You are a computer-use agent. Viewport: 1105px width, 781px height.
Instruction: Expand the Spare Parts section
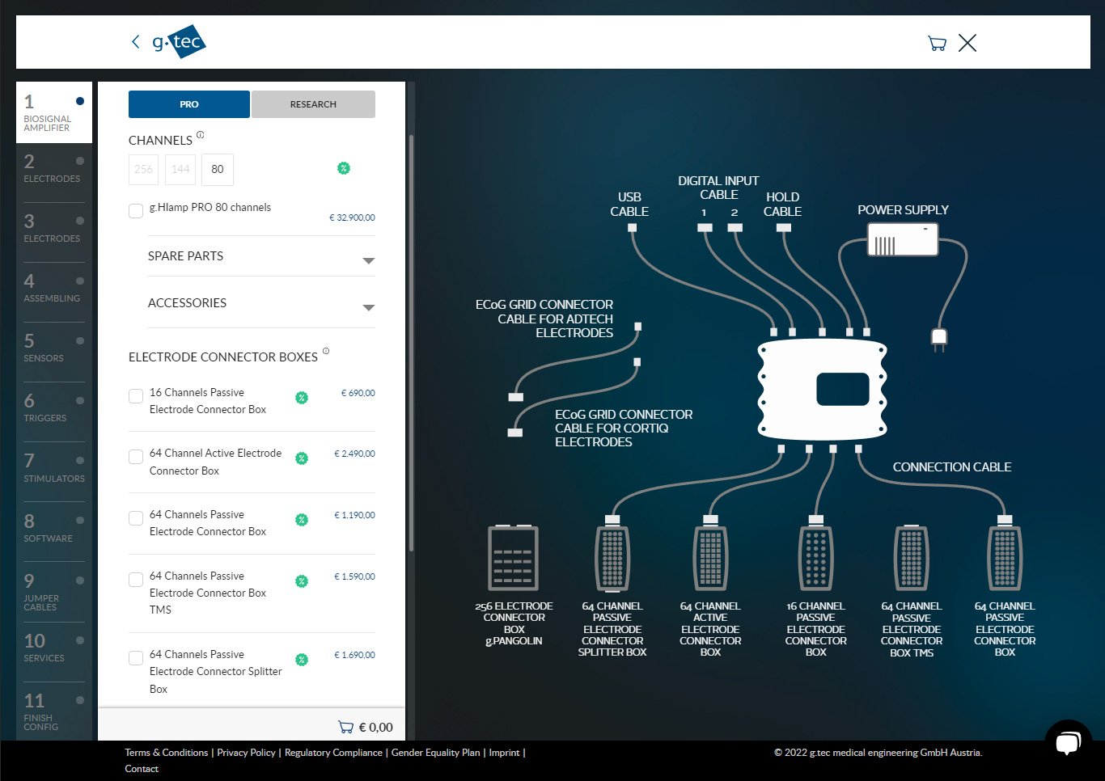pyautogui.click(x=368, y=260)
